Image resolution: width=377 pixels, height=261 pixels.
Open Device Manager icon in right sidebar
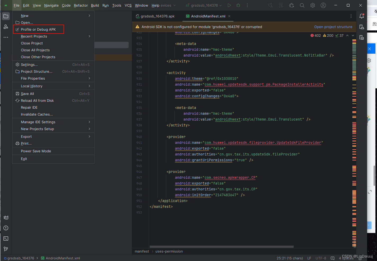(x=362, y=27)
